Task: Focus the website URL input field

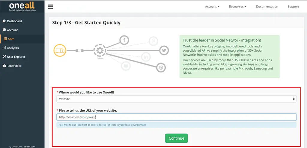Action: tap(176, 117)
